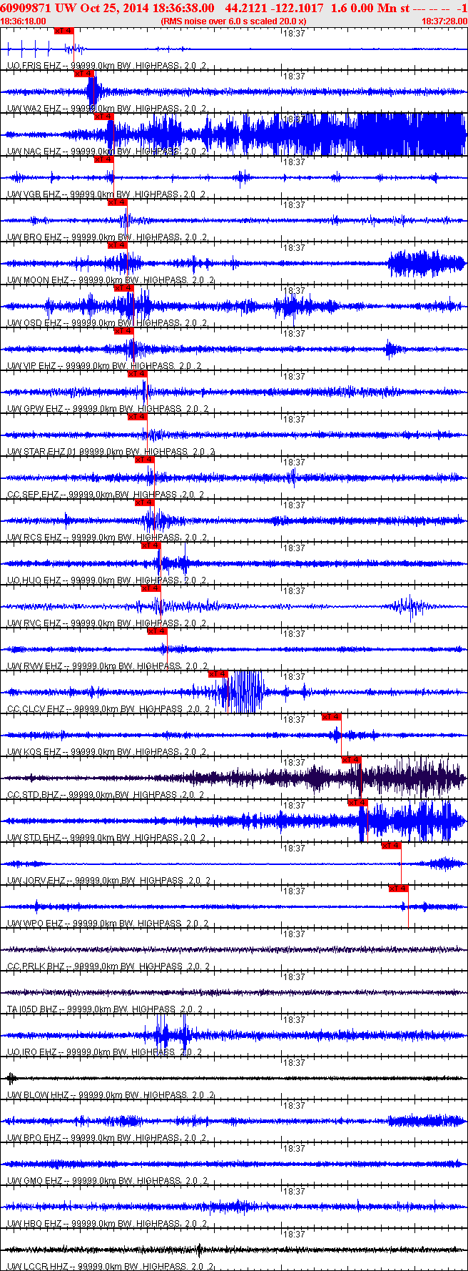The height and width of the screenshot is (1271, 468).
Task: Select the red pick flag on the UW WA2 trace
Action: click(83, 74)
